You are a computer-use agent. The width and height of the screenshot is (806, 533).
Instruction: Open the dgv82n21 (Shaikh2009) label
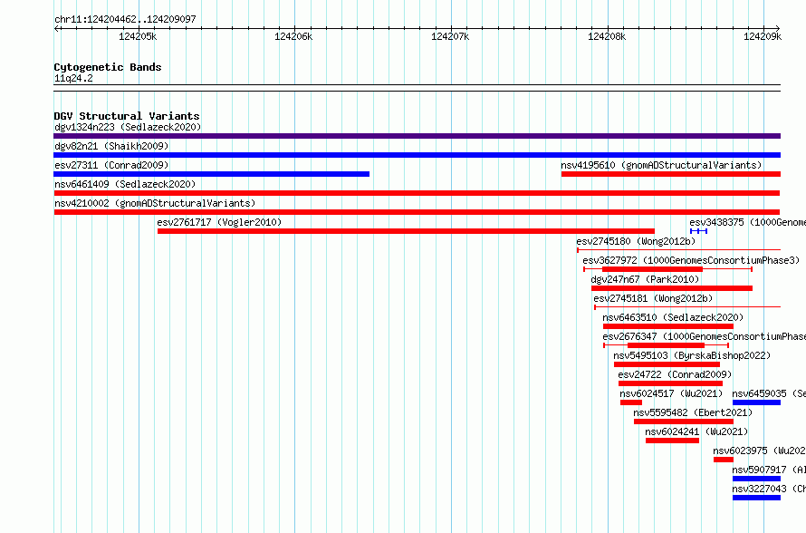[111, 146]
